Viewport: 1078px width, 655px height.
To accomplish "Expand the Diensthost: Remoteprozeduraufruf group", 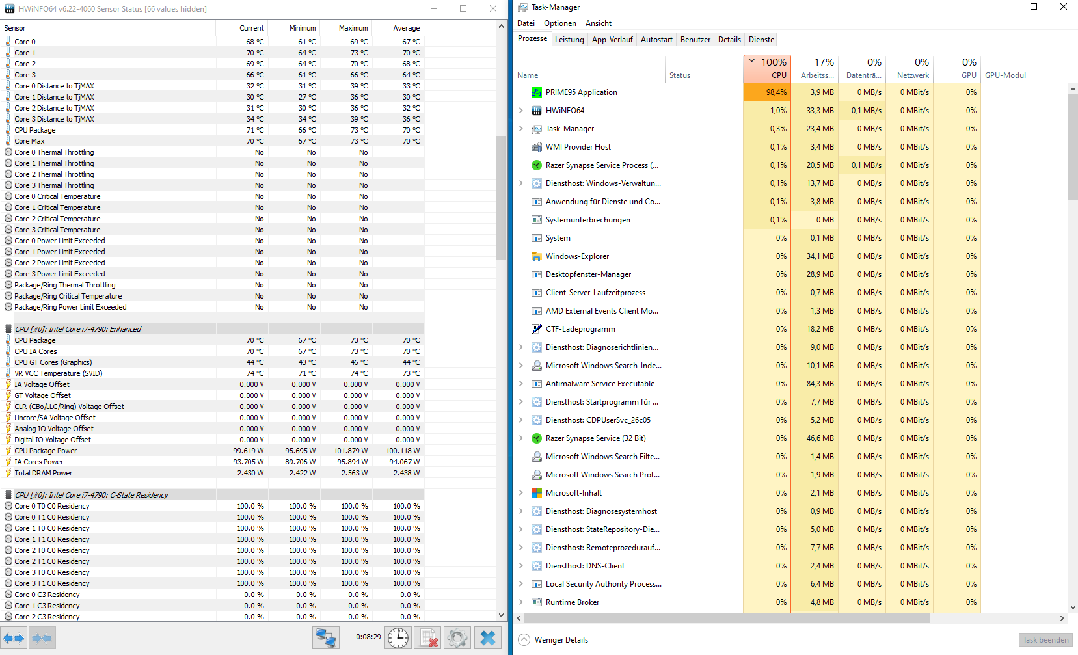I will (x=521, y=548).
